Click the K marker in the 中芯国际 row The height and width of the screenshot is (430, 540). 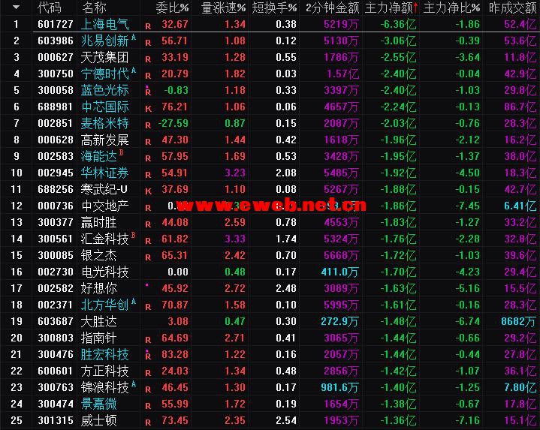[148, 109]
